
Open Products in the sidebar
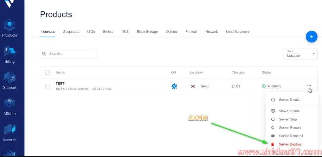pyautogui.click(x=10, y=28)
